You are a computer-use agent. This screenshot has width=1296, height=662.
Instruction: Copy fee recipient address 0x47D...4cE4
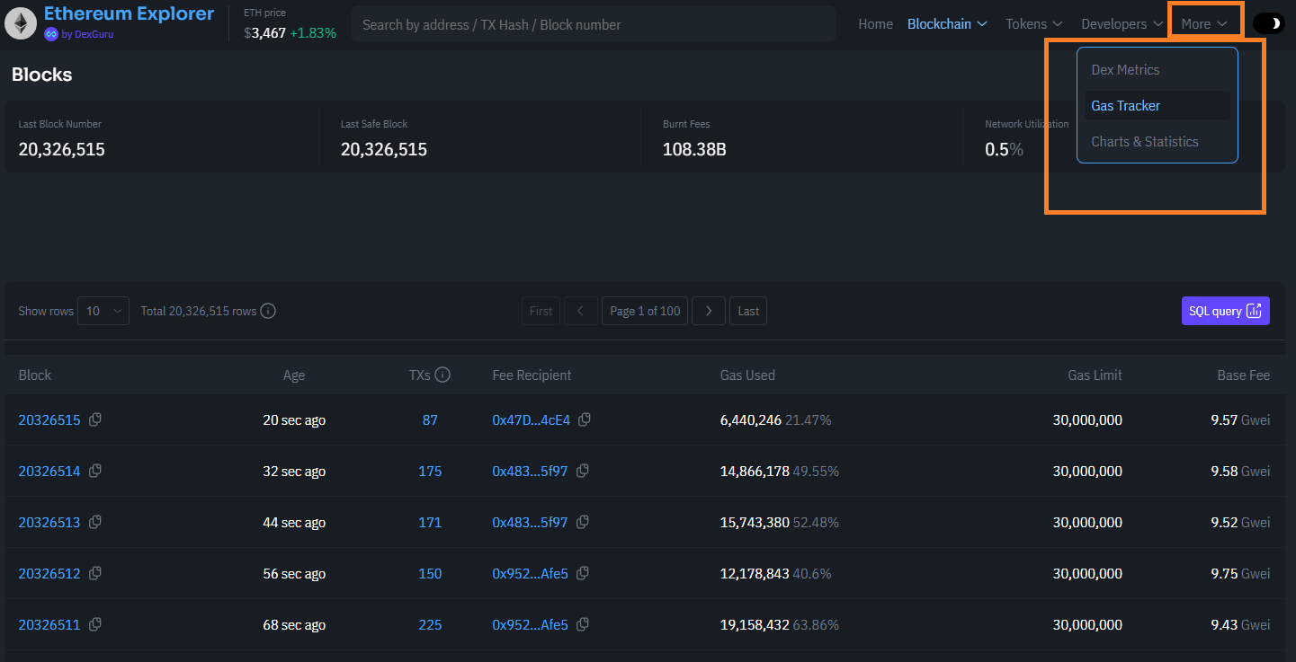(585, 419)
